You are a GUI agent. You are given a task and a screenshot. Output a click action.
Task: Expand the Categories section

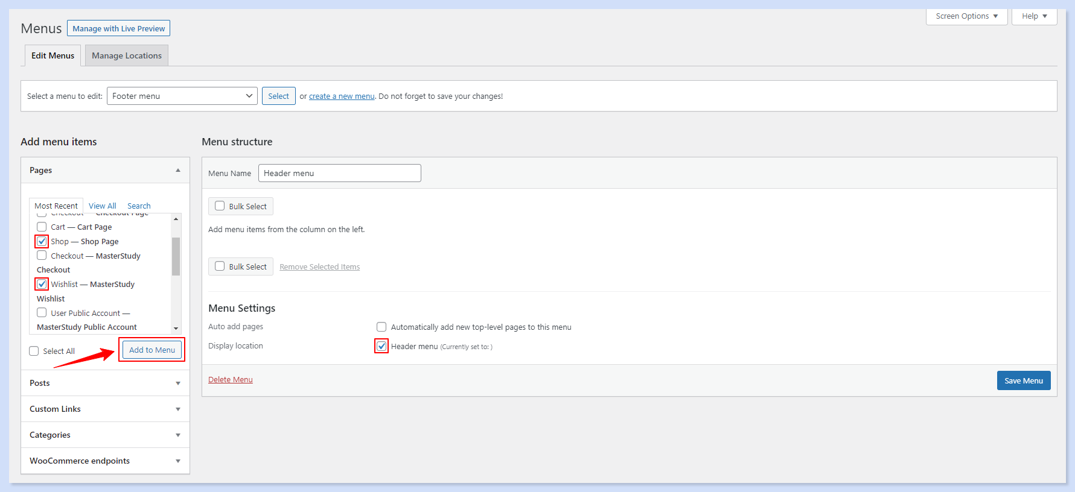[x=178, y=435]
